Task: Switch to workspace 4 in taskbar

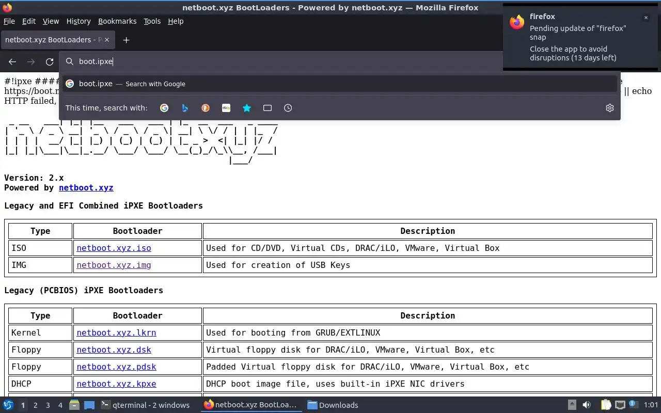Action: pyautogui.click(x=60, y=405)
